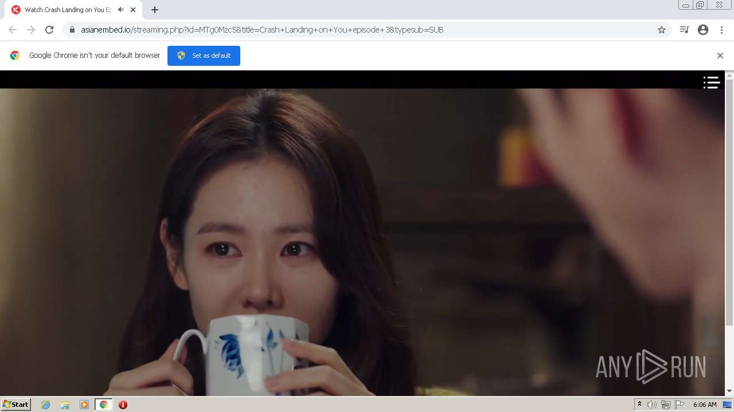Screen dimensions: 734x412
Task: Click Show desktop tray button
Action: [727, 405]
